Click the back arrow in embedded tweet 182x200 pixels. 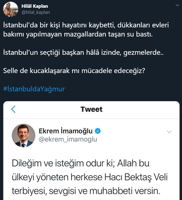click(x=13, y=109)
